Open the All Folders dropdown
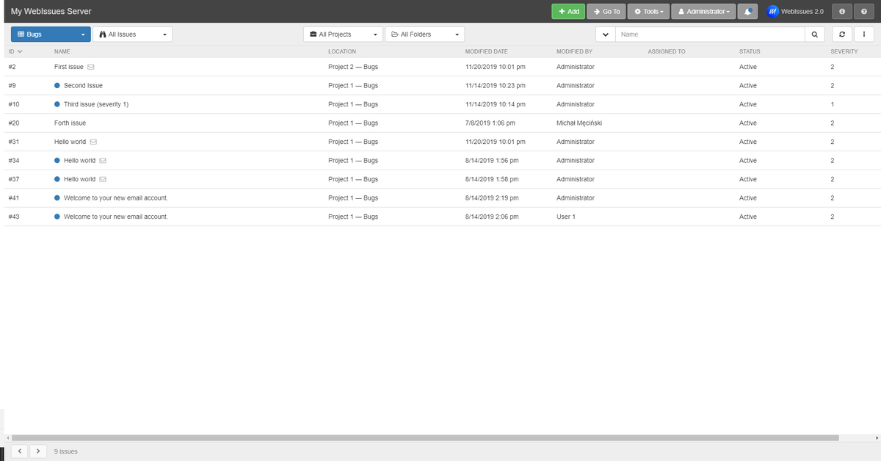 click(x=424, y=34)
